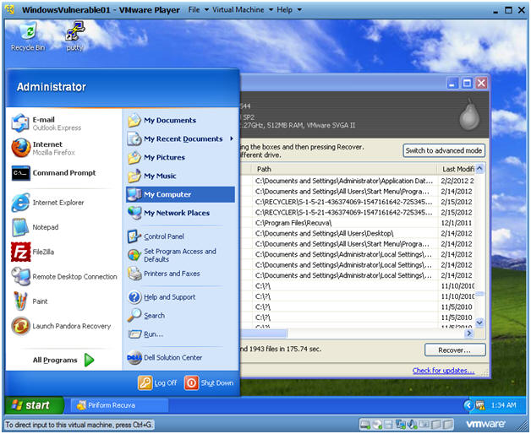Select the All Users\Desktop\ path row
The width and height of the screenshot is (531, 434).
[358, 233]
